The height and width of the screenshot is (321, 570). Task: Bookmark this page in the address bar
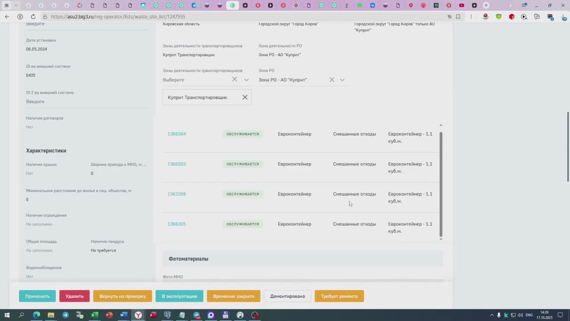click(x=458, y=16)
